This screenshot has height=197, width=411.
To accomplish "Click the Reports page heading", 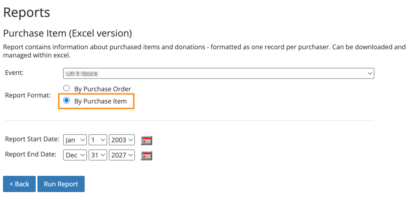I will pos(27,13).
